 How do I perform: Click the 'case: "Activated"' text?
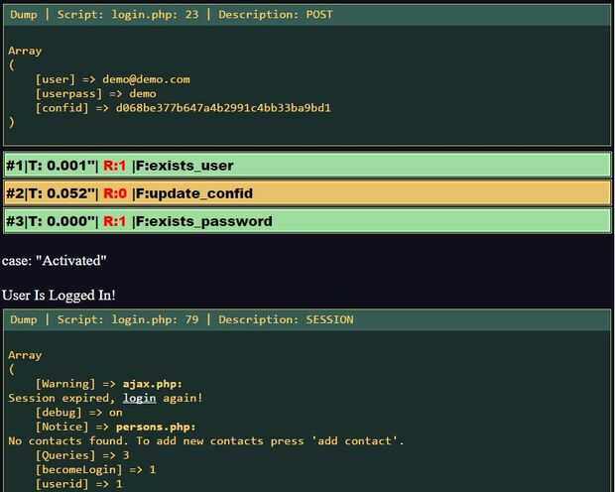pyautogui.click(x=55, y=260)
